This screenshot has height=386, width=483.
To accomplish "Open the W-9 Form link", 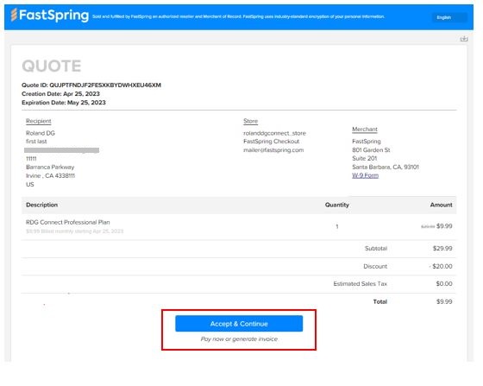I will pos(366,175).
